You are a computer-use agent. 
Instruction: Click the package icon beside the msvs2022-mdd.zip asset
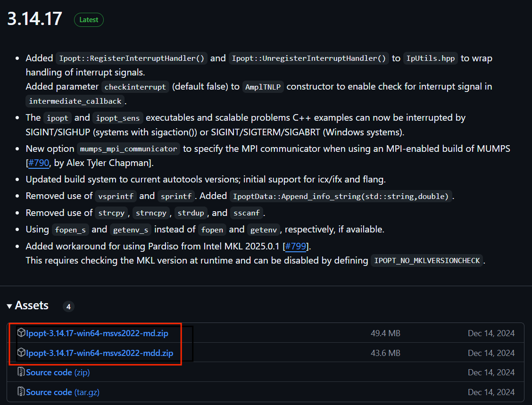[21, 353]
